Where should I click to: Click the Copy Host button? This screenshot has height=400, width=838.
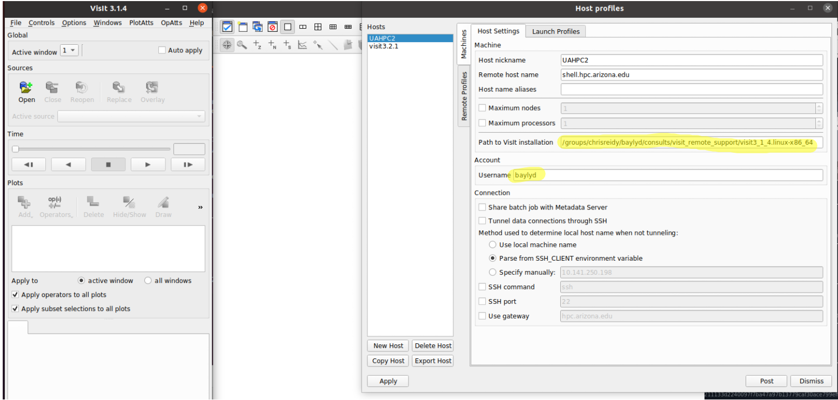[x=388, y=361]
